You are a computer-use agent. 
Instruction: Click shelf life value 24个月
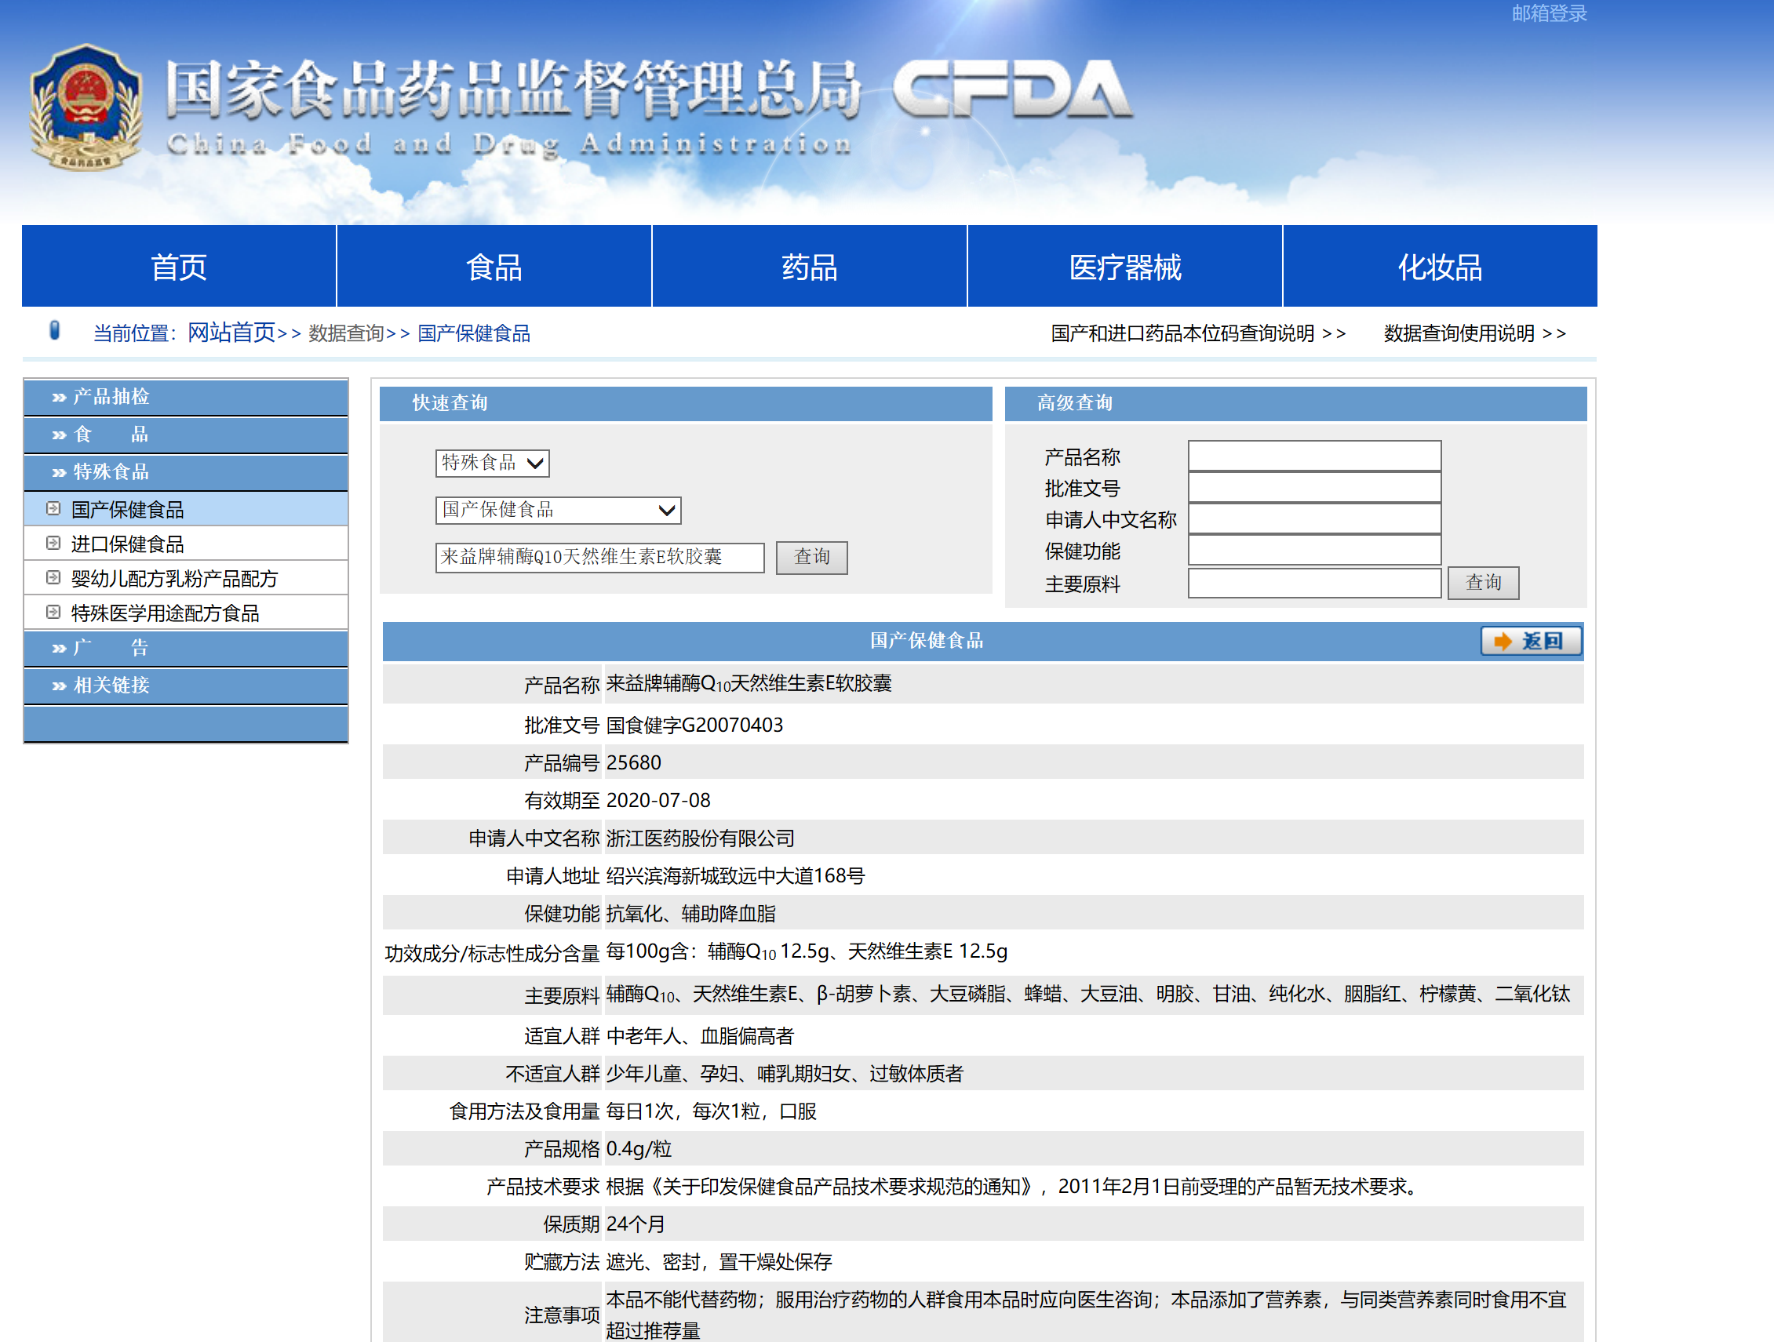click(636, 1224)
